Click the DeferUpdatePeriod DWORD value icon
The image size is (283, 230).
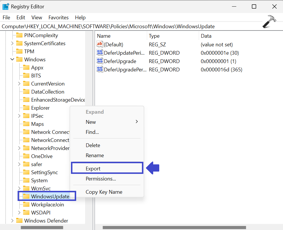click(x=100, y=53)
